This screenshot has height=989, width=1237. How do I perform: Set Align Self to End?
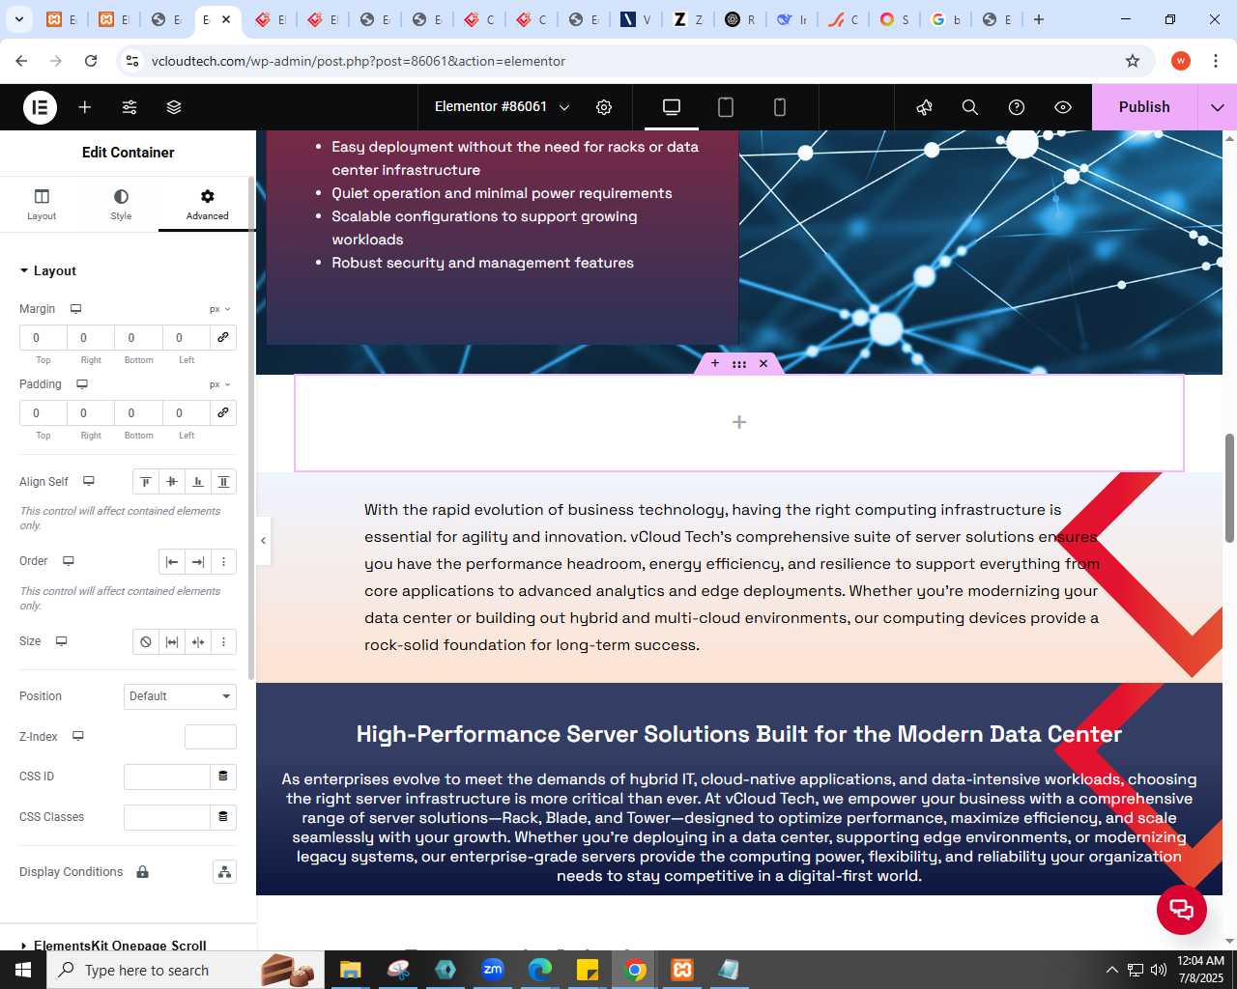click(x=198, y=481)
